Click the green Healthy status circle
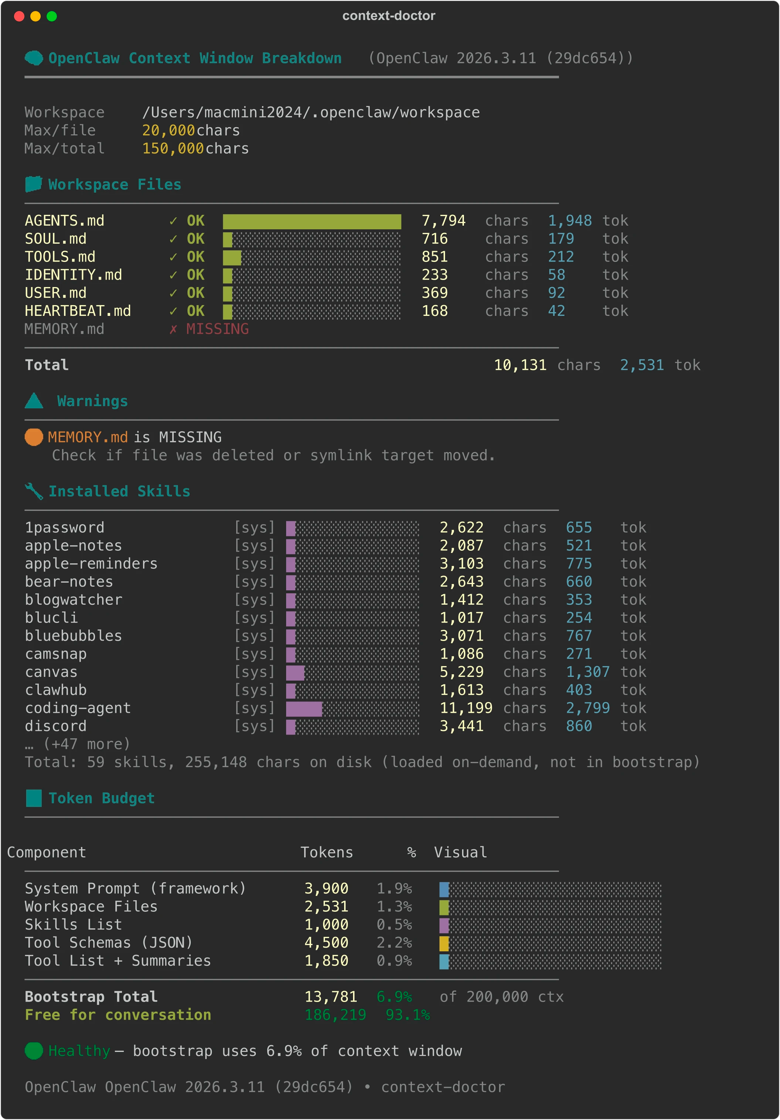 pyautogui.click(x=34, y=1051)
